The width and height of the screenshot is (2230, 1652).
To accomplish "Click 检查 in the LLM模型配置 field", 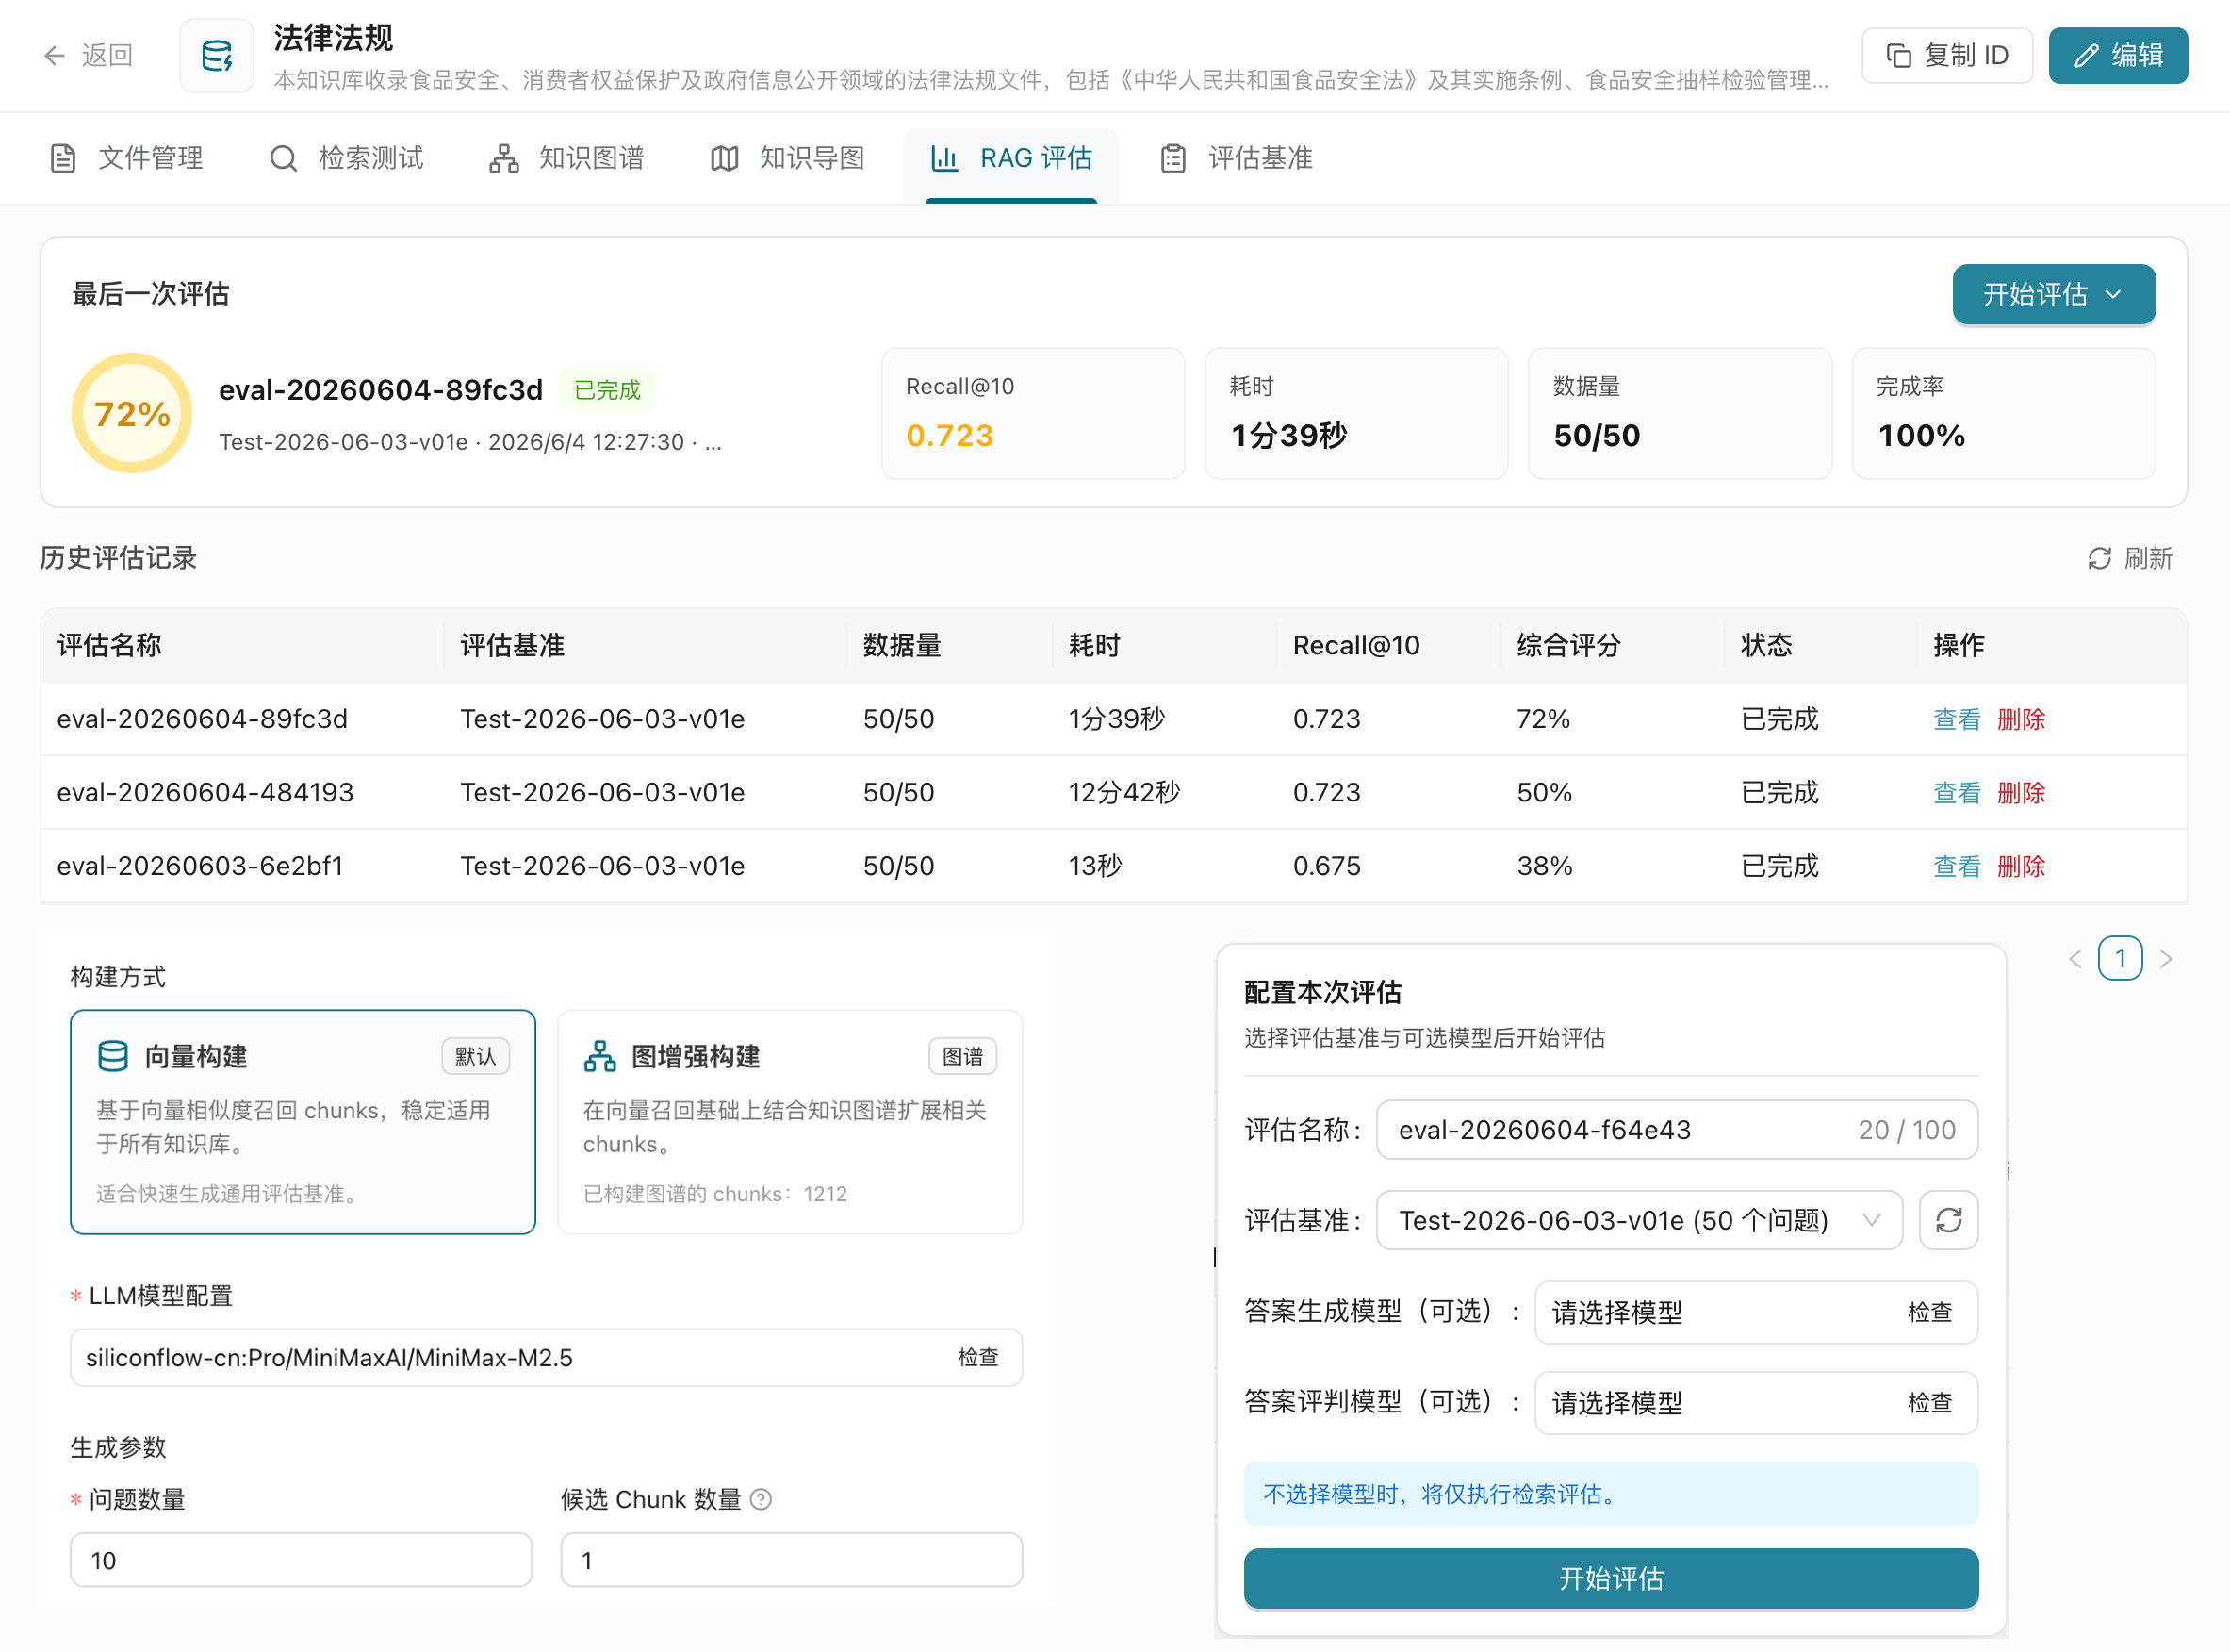I will [977, 1357].
